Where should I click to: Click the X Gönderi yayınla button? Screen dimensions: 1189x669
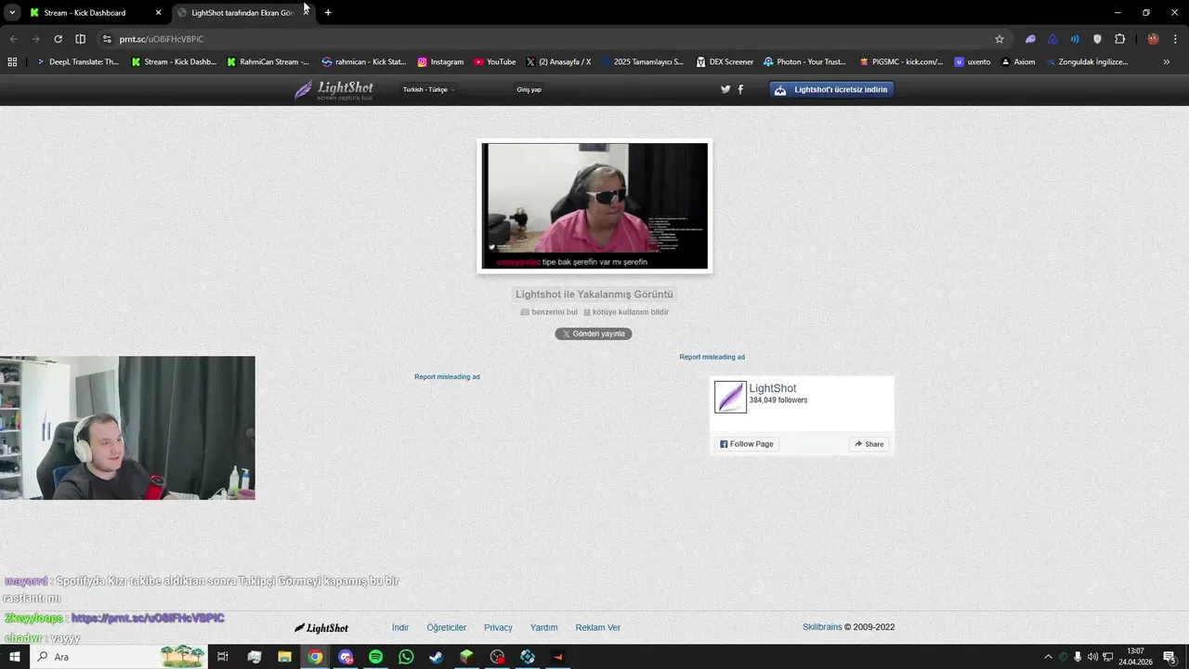click(x=594, y=334)
